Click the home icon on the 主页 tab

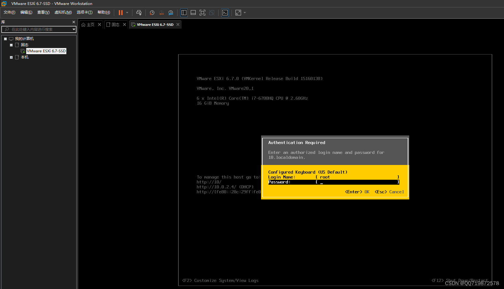coord(83,25)
